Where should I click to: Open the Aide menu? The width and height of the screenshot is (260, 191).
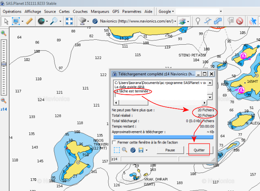coord(148,11)
